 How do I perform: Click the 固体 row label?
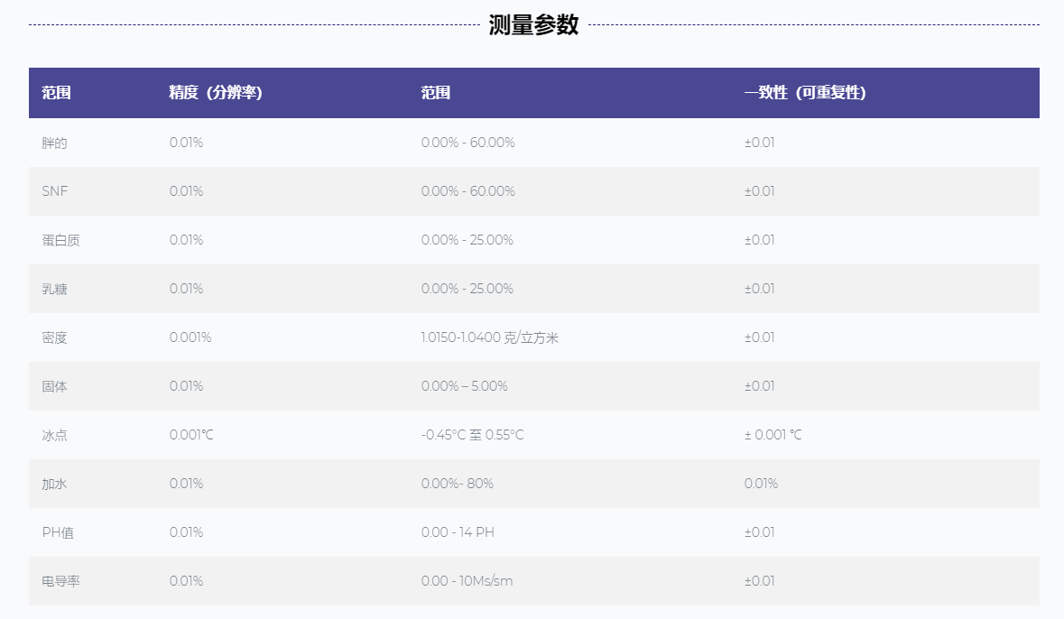54,386
